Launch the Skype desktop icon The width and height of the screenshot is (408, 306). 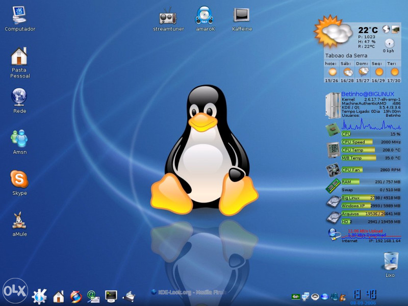click(19, 183)
